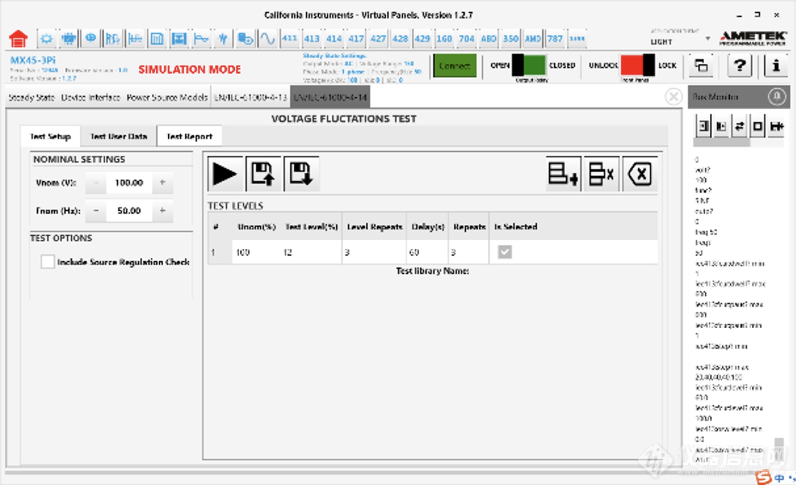Click the floppy disk down-arrow icon
The width and height of the screenshot is (796, 486).
301,173
